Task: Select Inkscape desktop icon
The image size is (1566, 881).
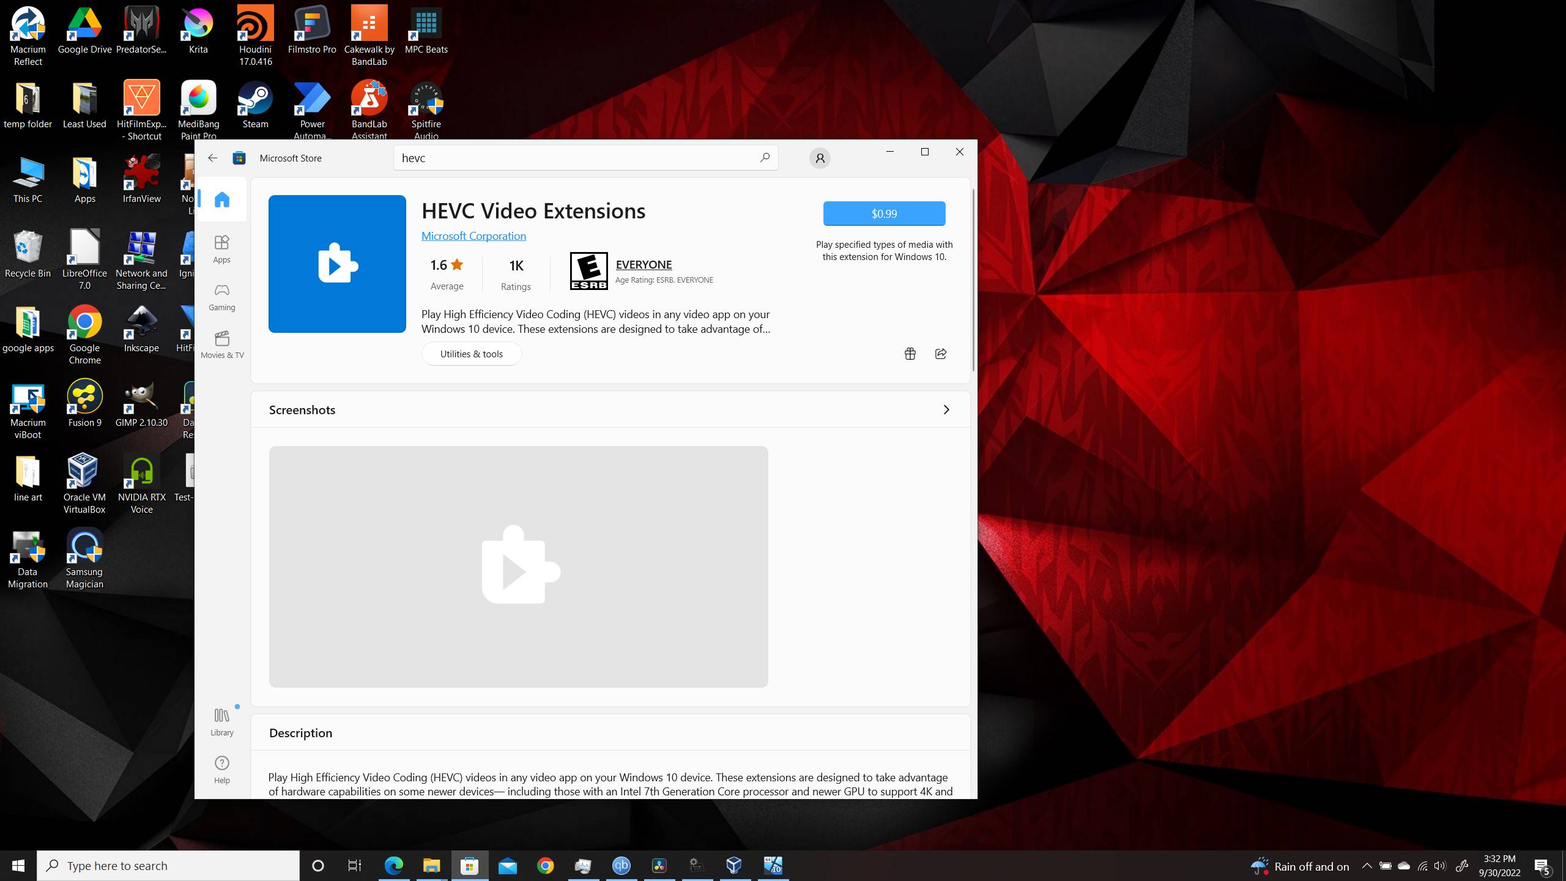Action: tap(141, 329)
